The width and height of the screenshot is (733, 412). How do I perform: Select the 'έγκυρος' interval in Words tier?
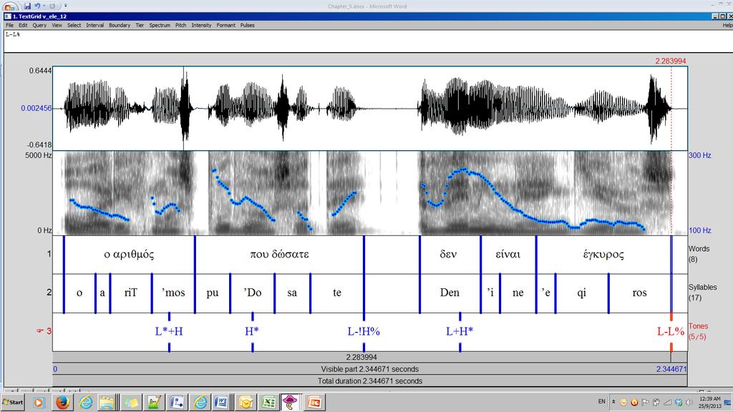[603, 255]
